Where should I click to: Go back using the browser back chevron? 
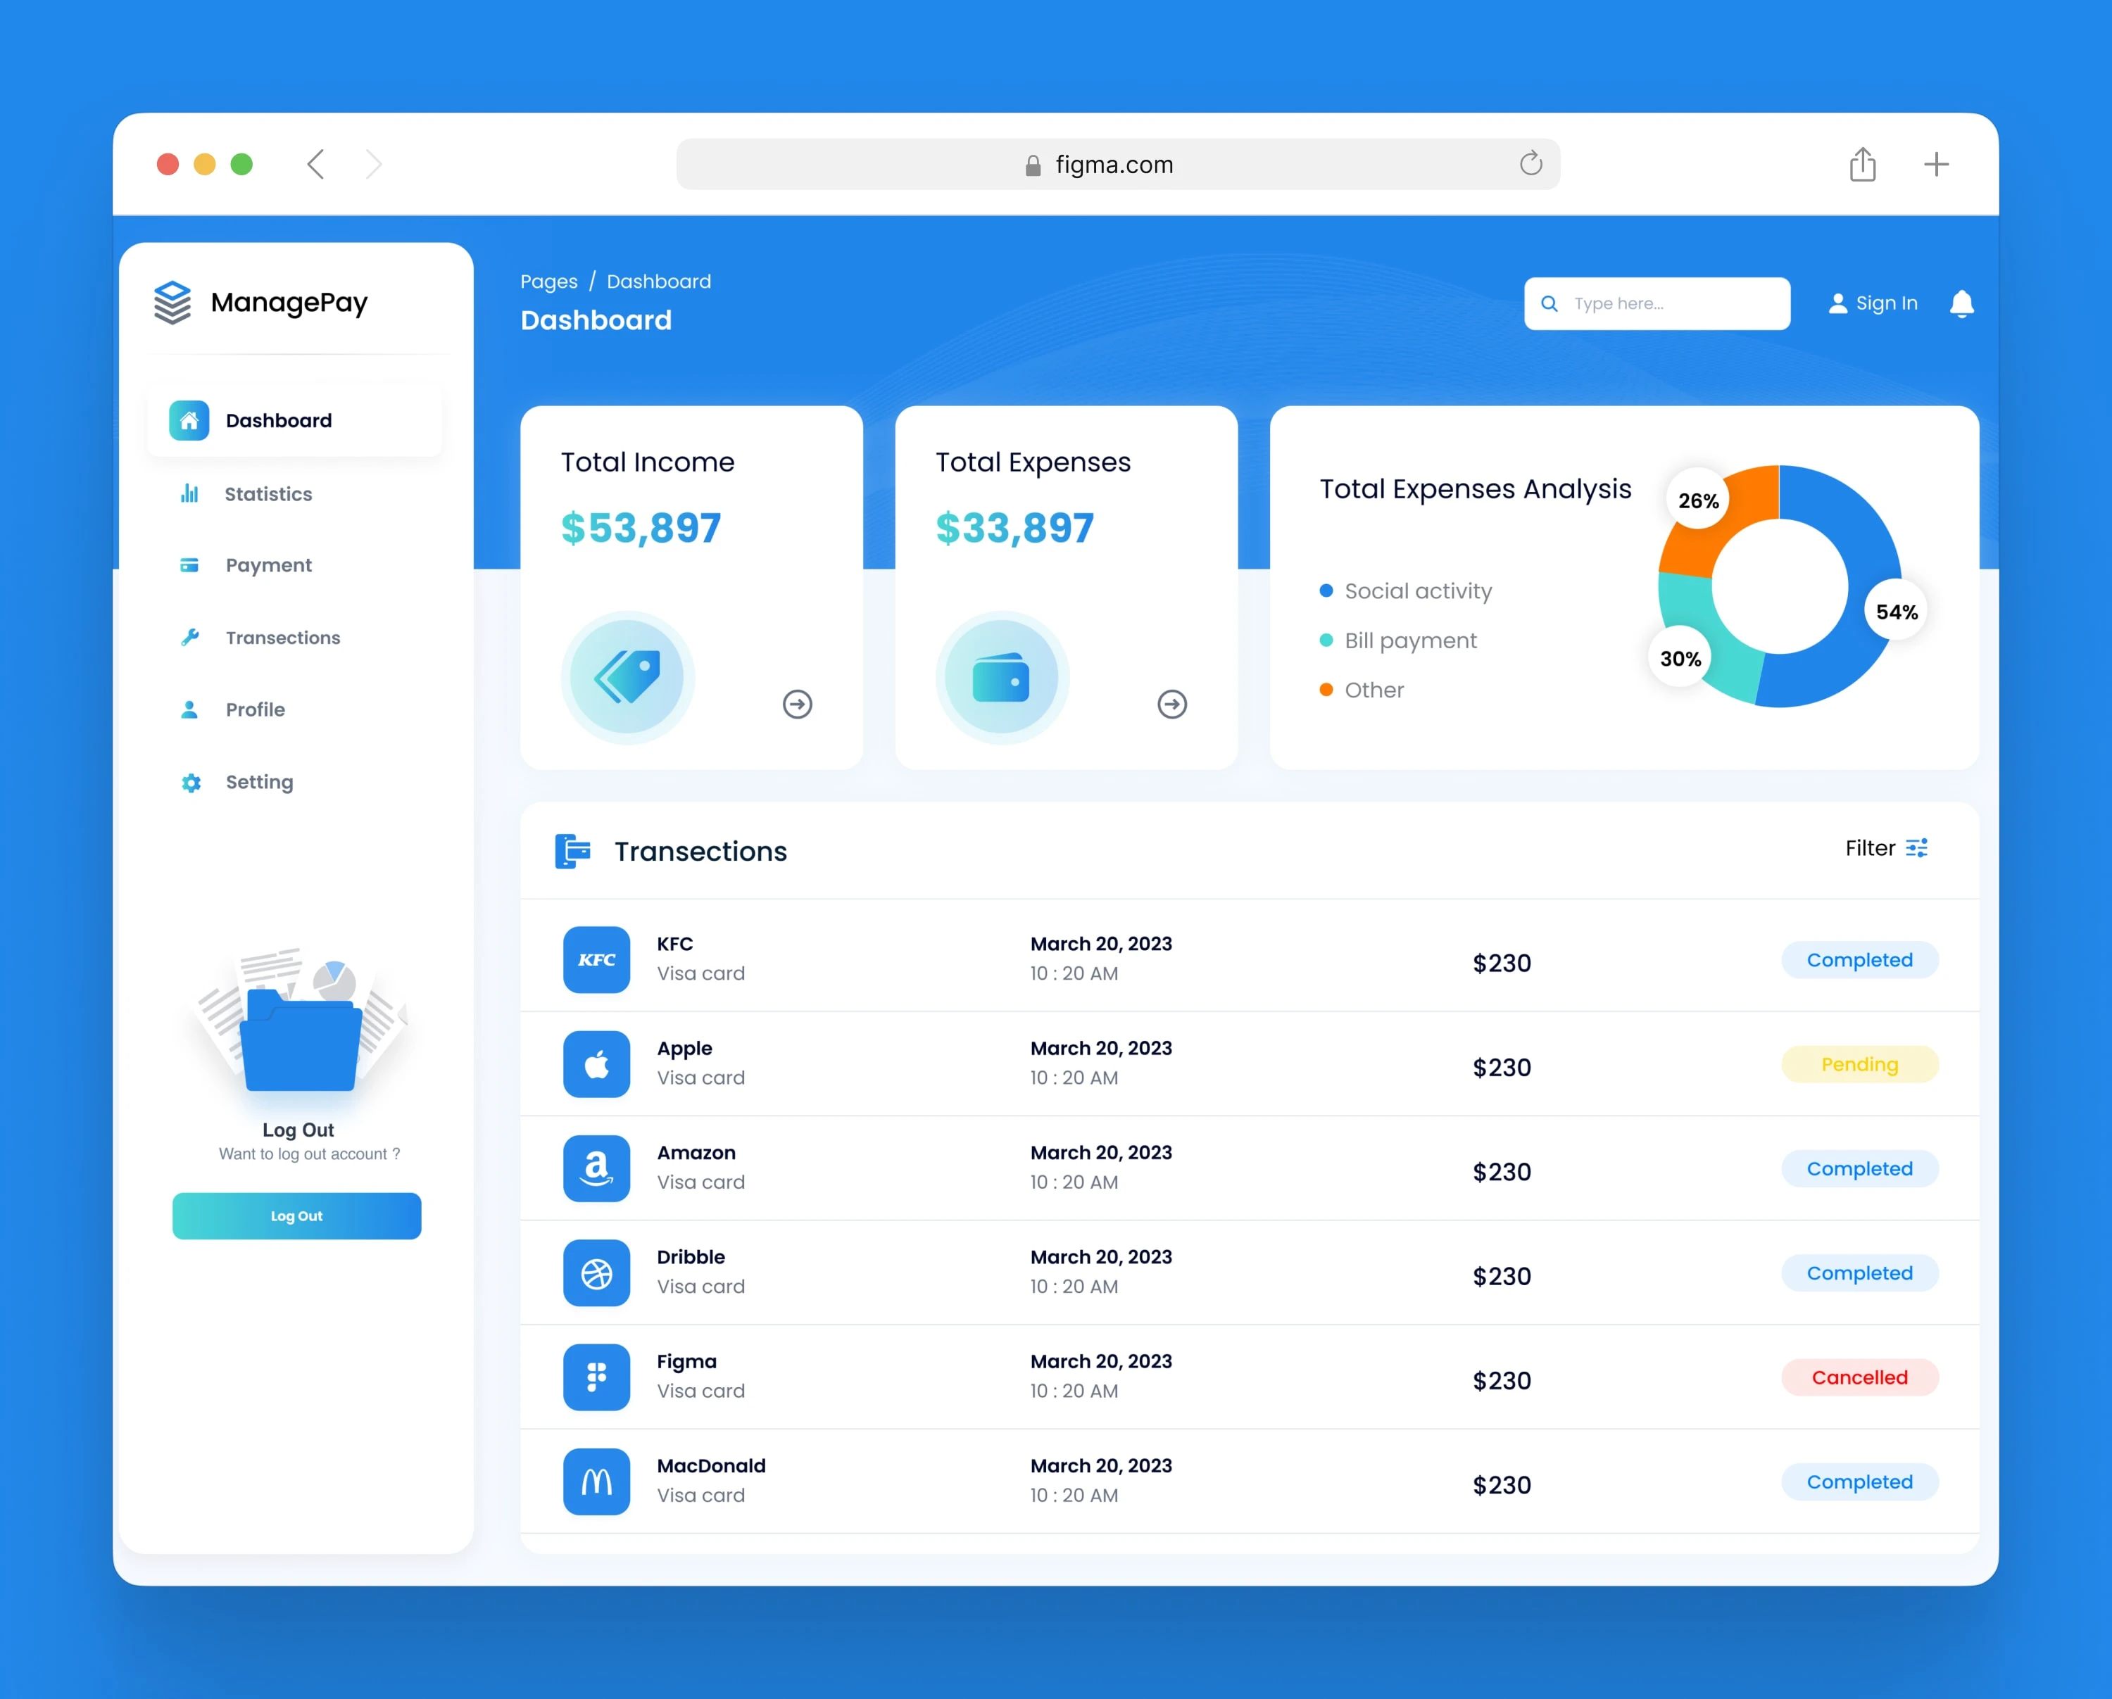tap(315, 165)
